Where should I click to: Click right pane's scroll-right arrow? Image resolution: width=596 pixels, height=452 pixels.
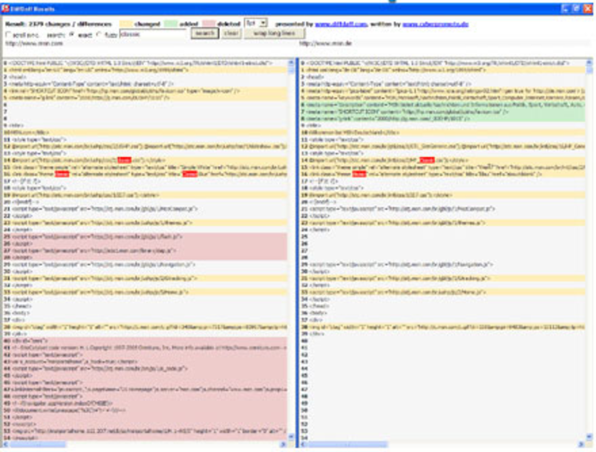click(589, 443)
